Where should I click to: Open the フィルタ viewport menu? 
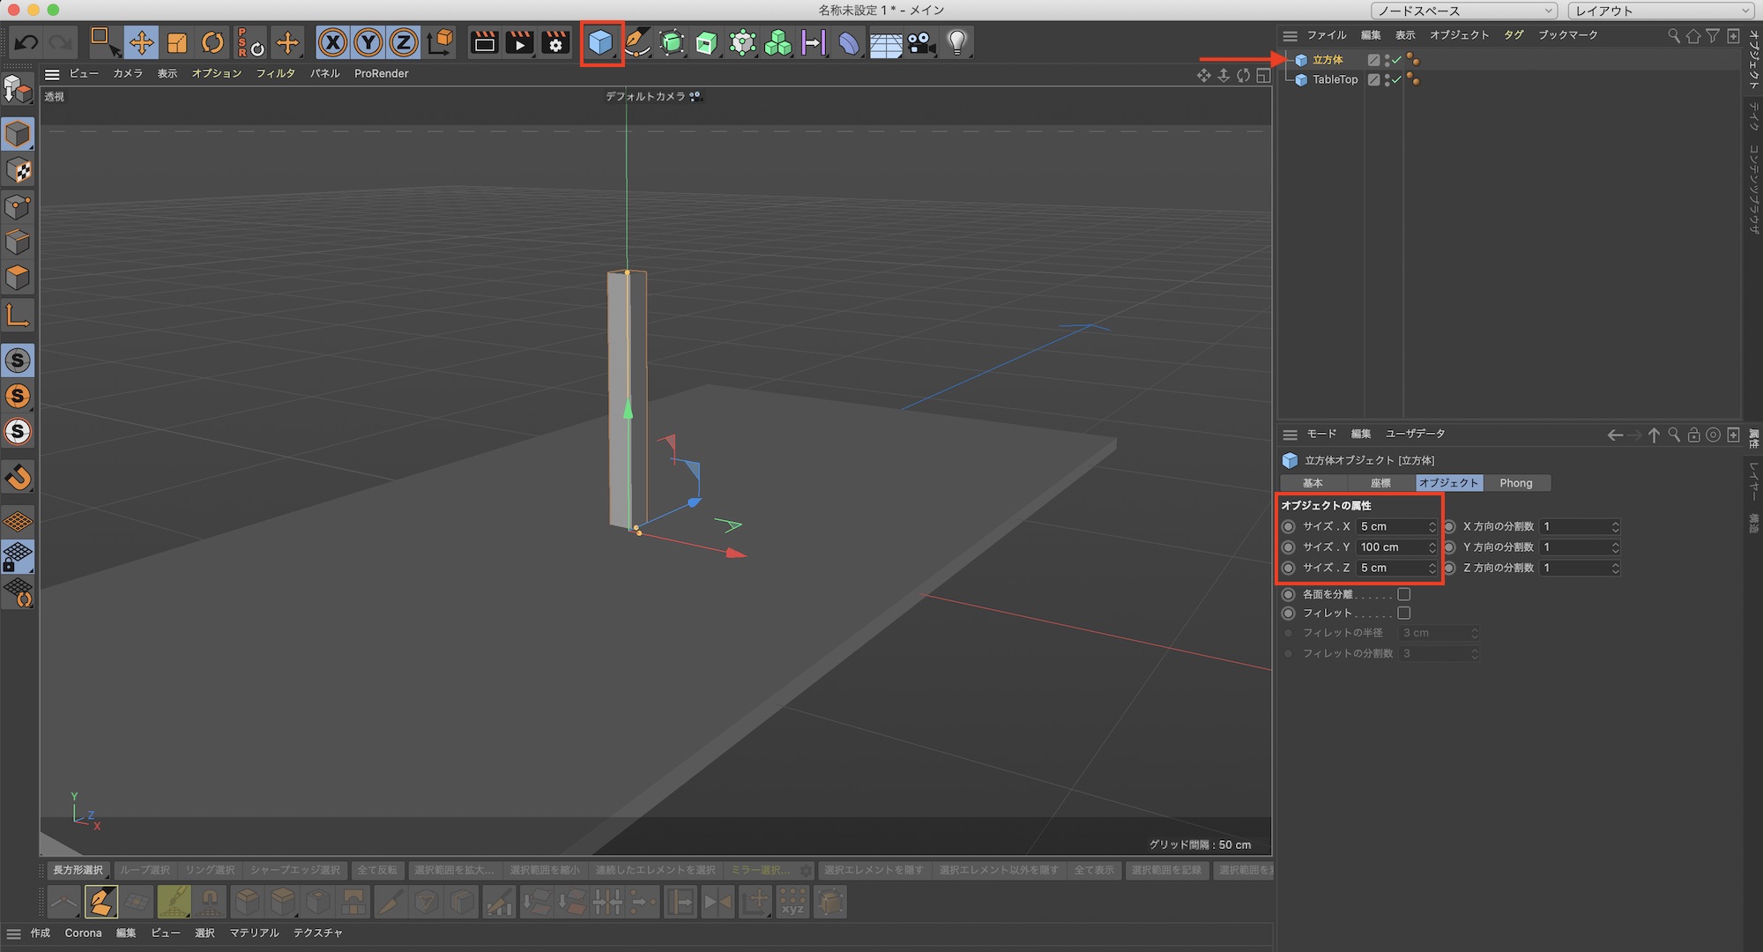(275, 74)
